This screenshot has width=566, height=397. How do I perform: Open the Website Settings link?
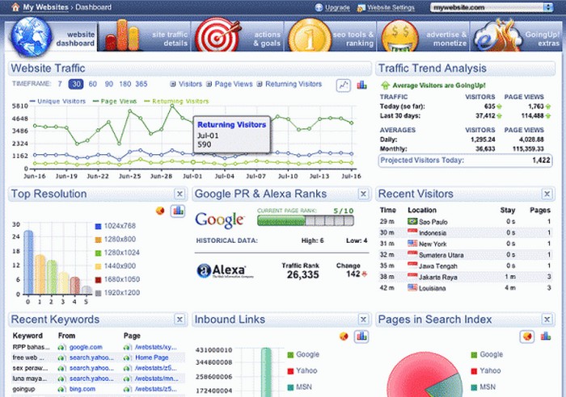pyautogui.click(x=391, y=7)
